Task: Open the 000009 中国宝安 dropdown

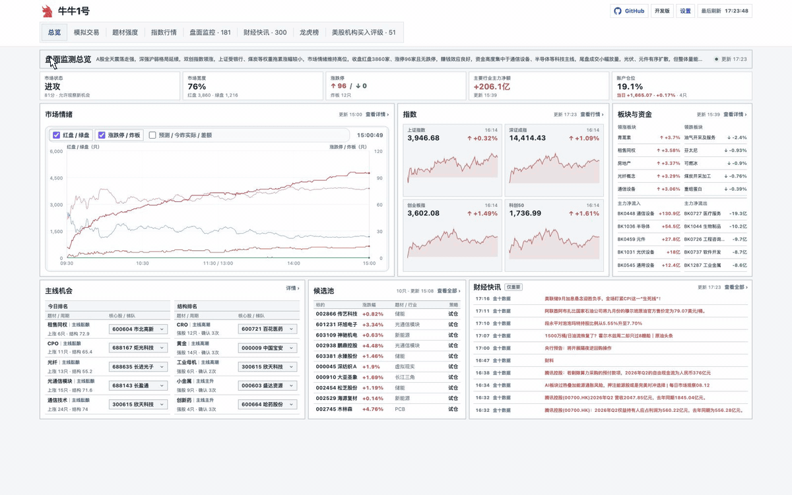Action: (268, 347)
